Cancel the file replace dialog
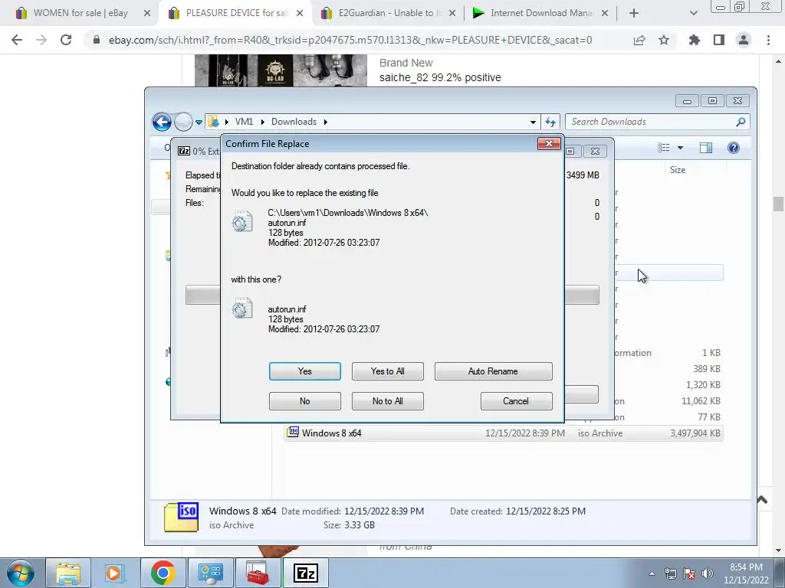785x588 pixels. click(516, 401)
